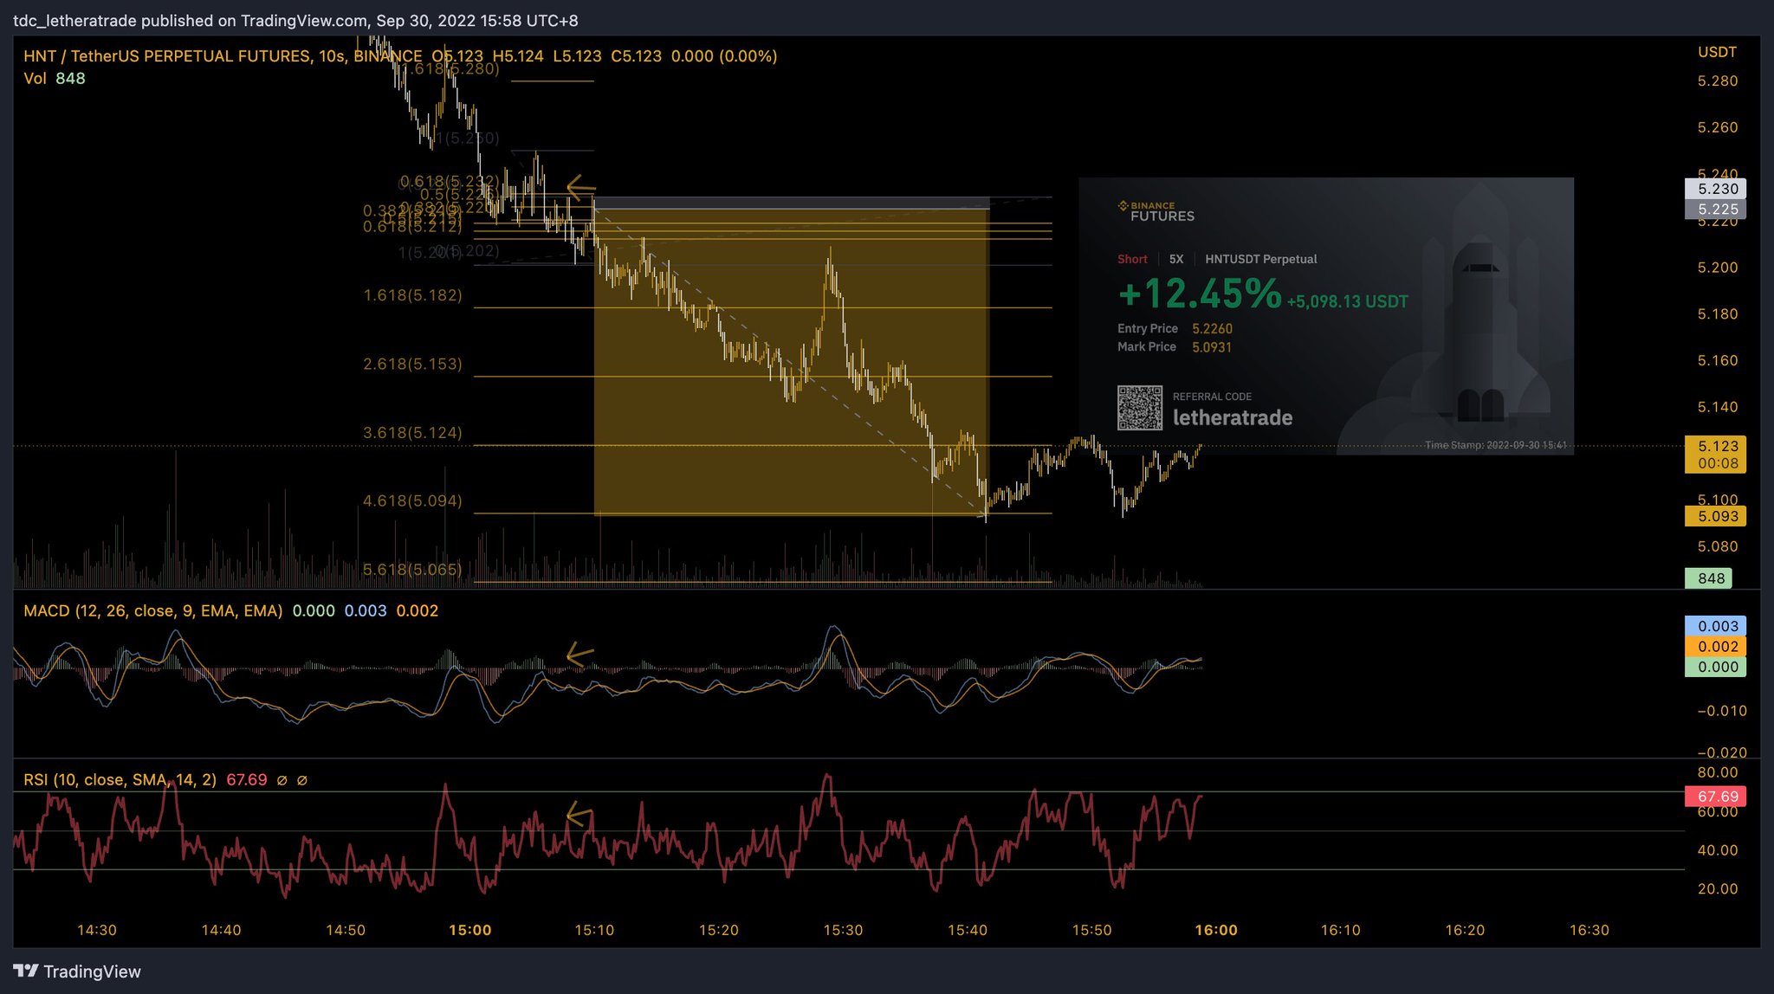Screen dimensions: 1774x994
Task: Click the Vol 848 indicator label
Action: (x=55, y=79)
